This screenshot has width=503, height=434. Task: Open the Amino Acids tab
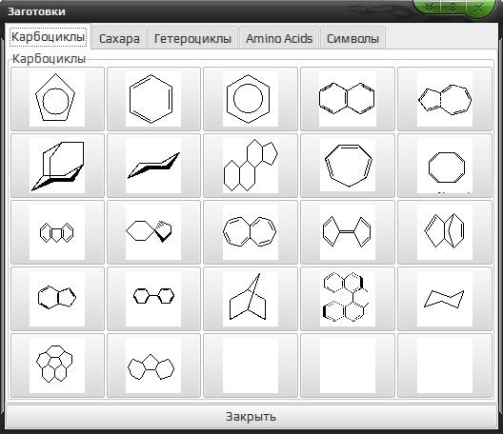pos(279,38)
